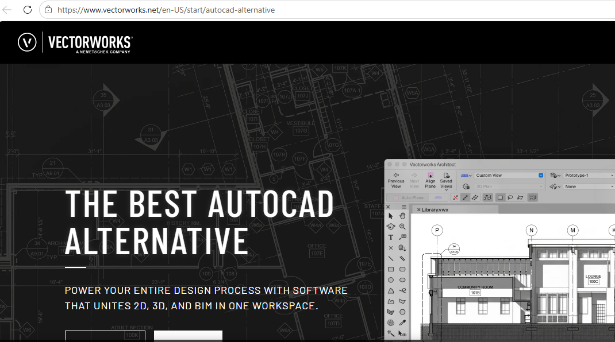Image resolution: width=615 pixels, height=342 pixels.
Task: View site information lock icon
Action: (48, 10)
